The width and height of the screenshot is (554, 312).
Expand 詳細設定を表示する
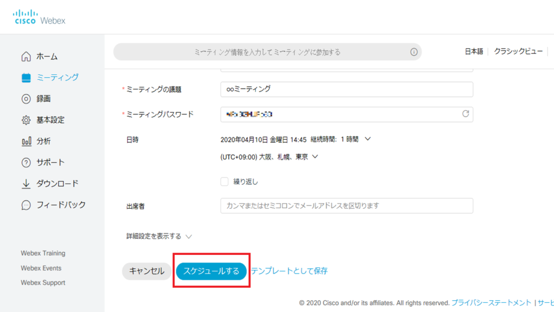[159, 236]
